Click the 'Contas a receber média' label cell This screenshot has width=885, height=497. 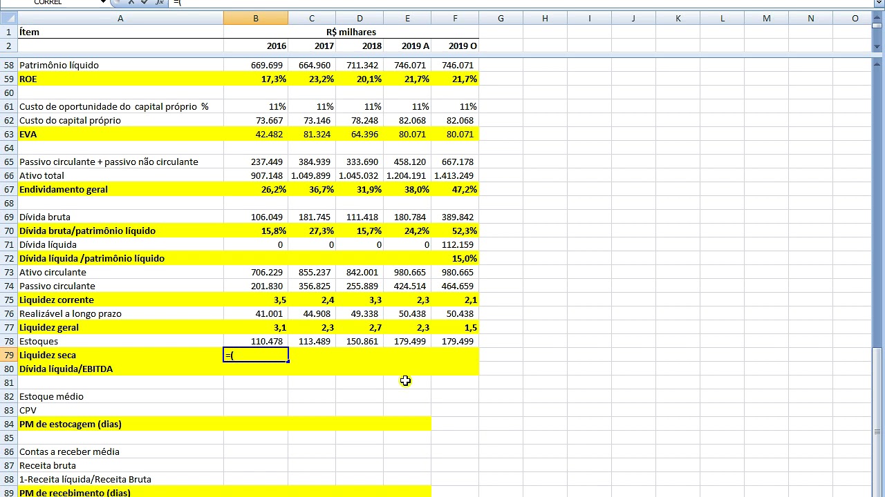(120, 451)
